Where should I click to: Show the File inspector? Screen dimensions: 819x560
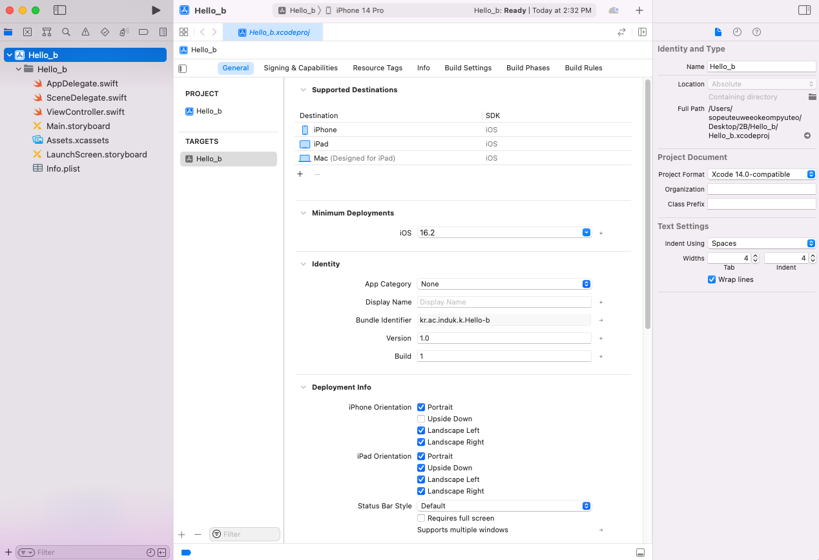tap(718, 32)
